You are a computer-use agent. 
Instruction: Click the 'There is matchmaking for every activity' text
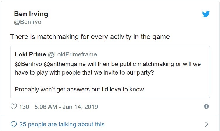click(90, 37)
